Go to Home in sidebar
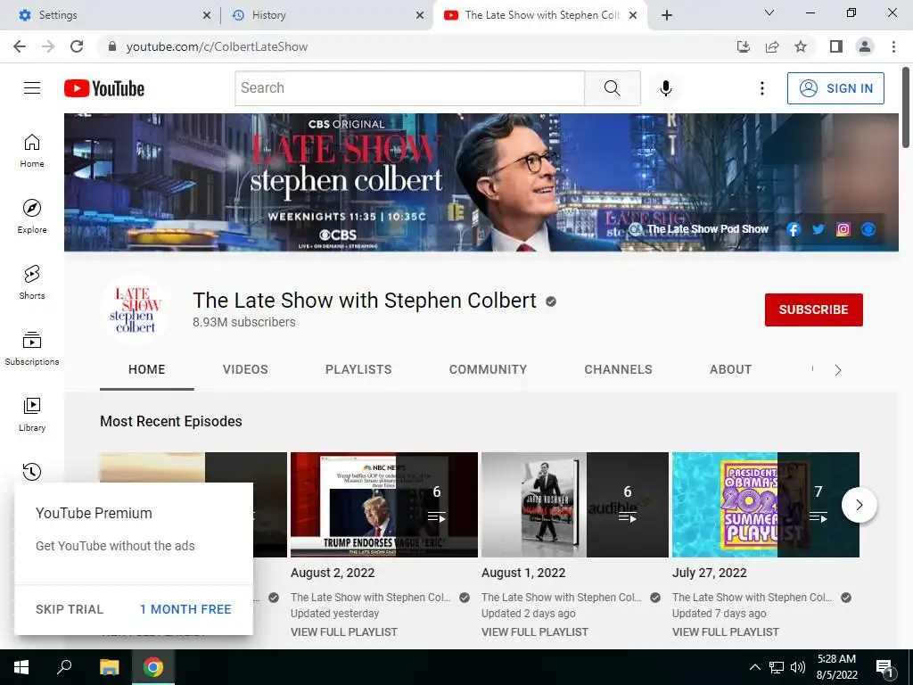 pos(32,151)
